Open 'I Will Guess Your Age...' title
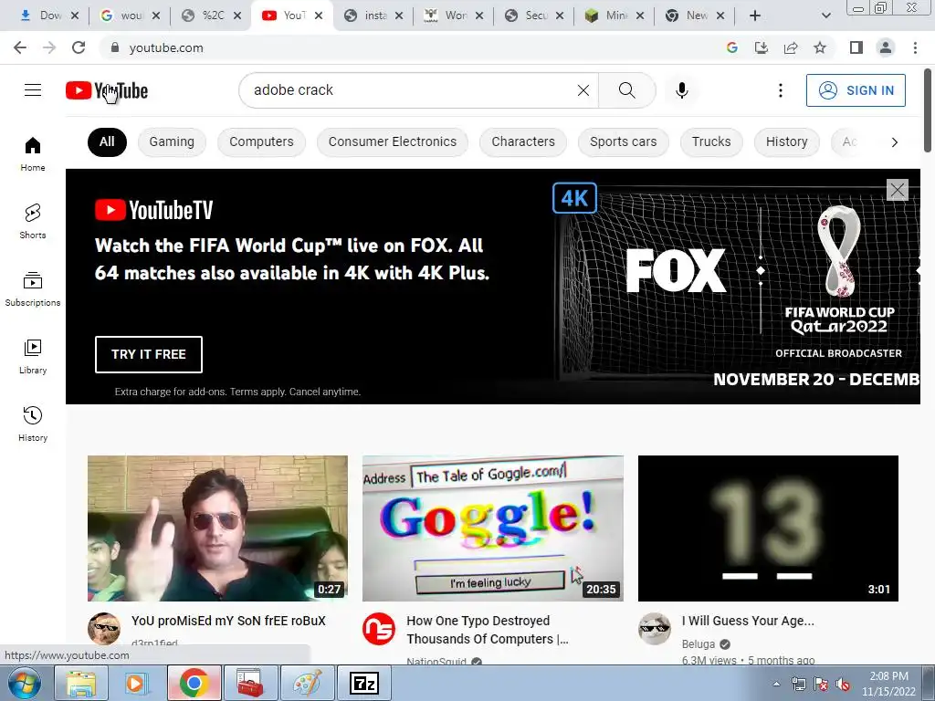935x701 pixels. pos(748,621)
